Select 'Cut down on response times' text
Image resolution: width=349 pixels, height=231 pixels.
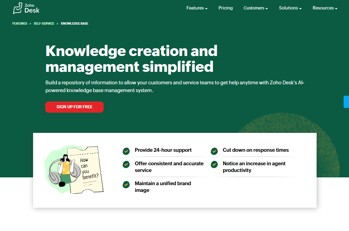256,150
